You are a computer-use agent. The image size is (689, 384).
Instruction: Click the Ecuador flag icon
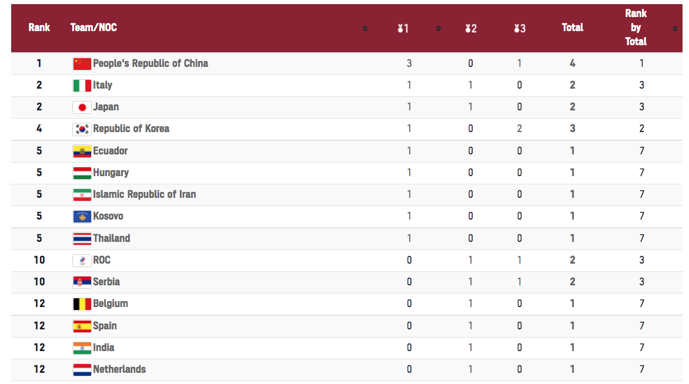tap(82, 151)
